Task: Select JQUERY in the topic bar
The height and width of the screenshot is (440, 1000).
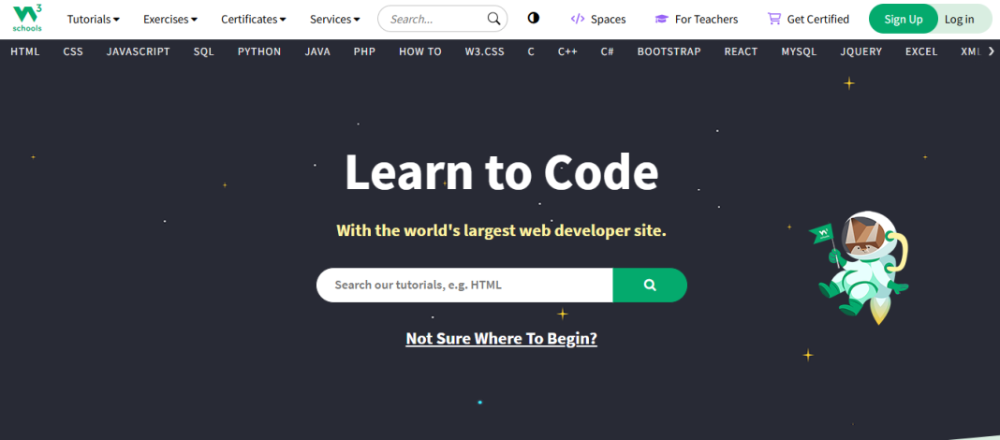Action: [x=861, y=51]
